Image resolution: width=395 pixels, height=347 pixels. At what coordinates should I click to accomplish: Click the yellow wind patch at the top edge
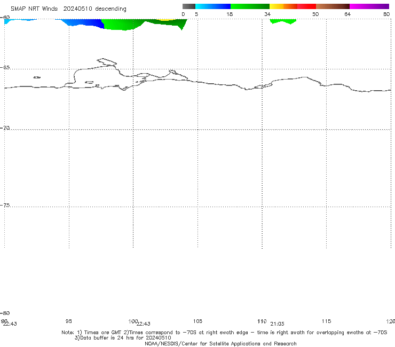[x=165, y=20]
